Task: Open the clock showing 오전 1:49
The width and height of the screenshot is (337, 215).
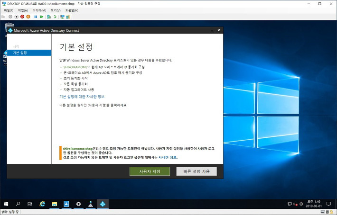Action: pos(314,204)
